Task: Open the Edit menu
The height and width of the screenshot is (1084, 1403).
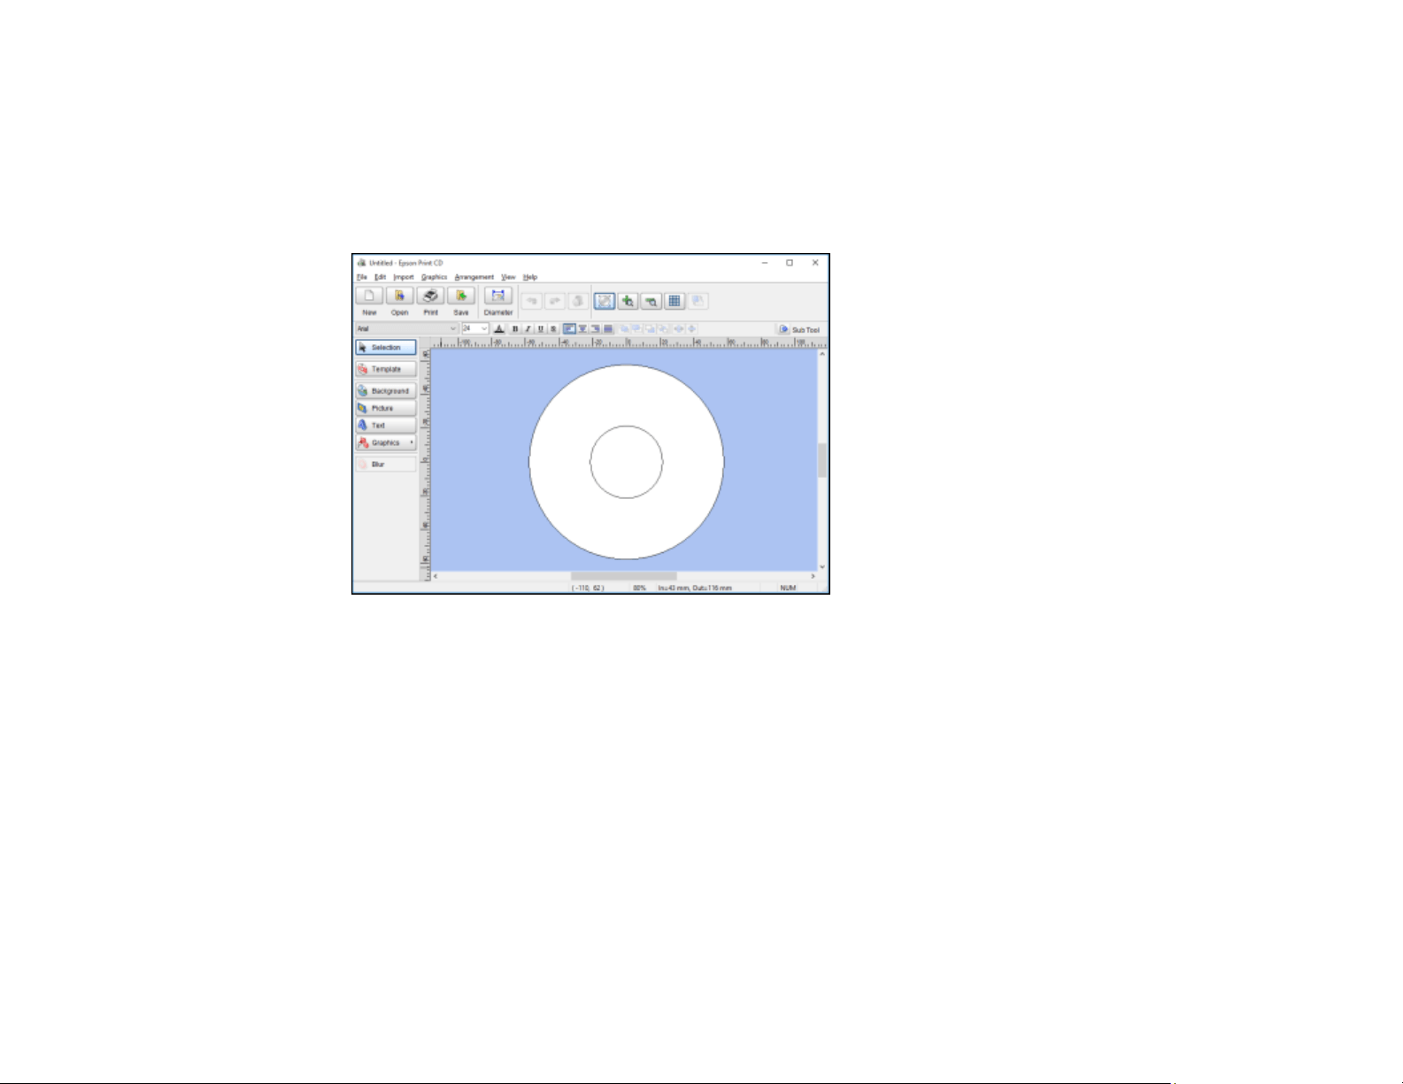Action: tap(380, 277)
